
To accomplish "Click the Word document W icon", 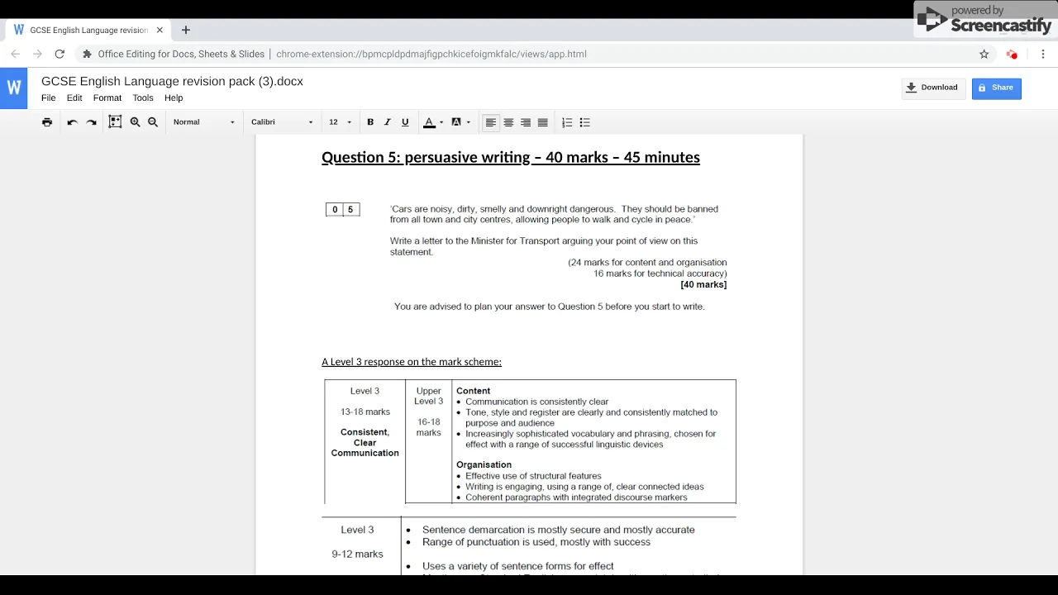I will (x=14, y=88).
